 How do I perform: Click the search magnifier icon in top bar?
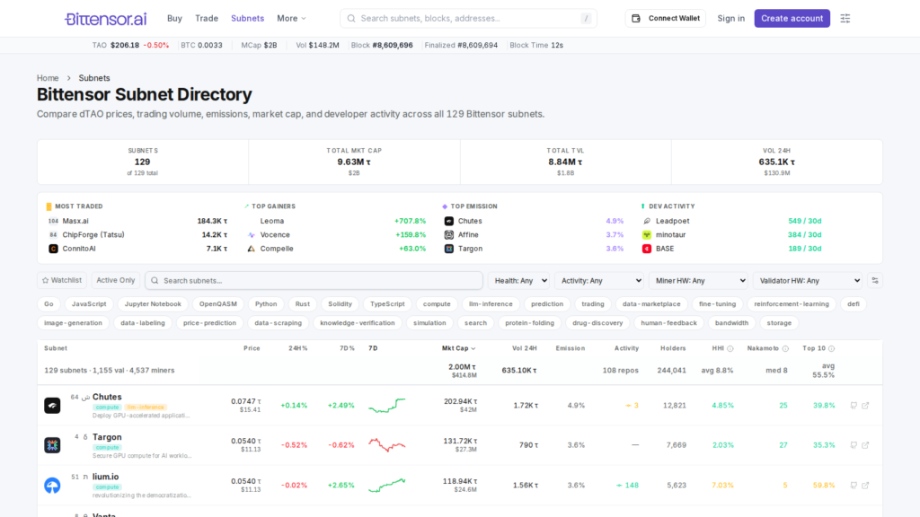(351, 18)
